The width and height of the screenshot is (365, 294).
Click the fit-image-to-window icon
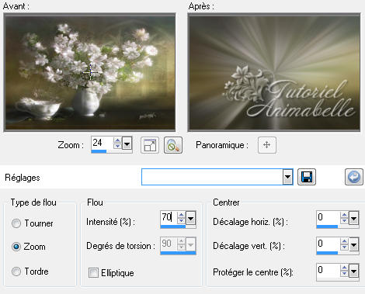coord(150,145)
